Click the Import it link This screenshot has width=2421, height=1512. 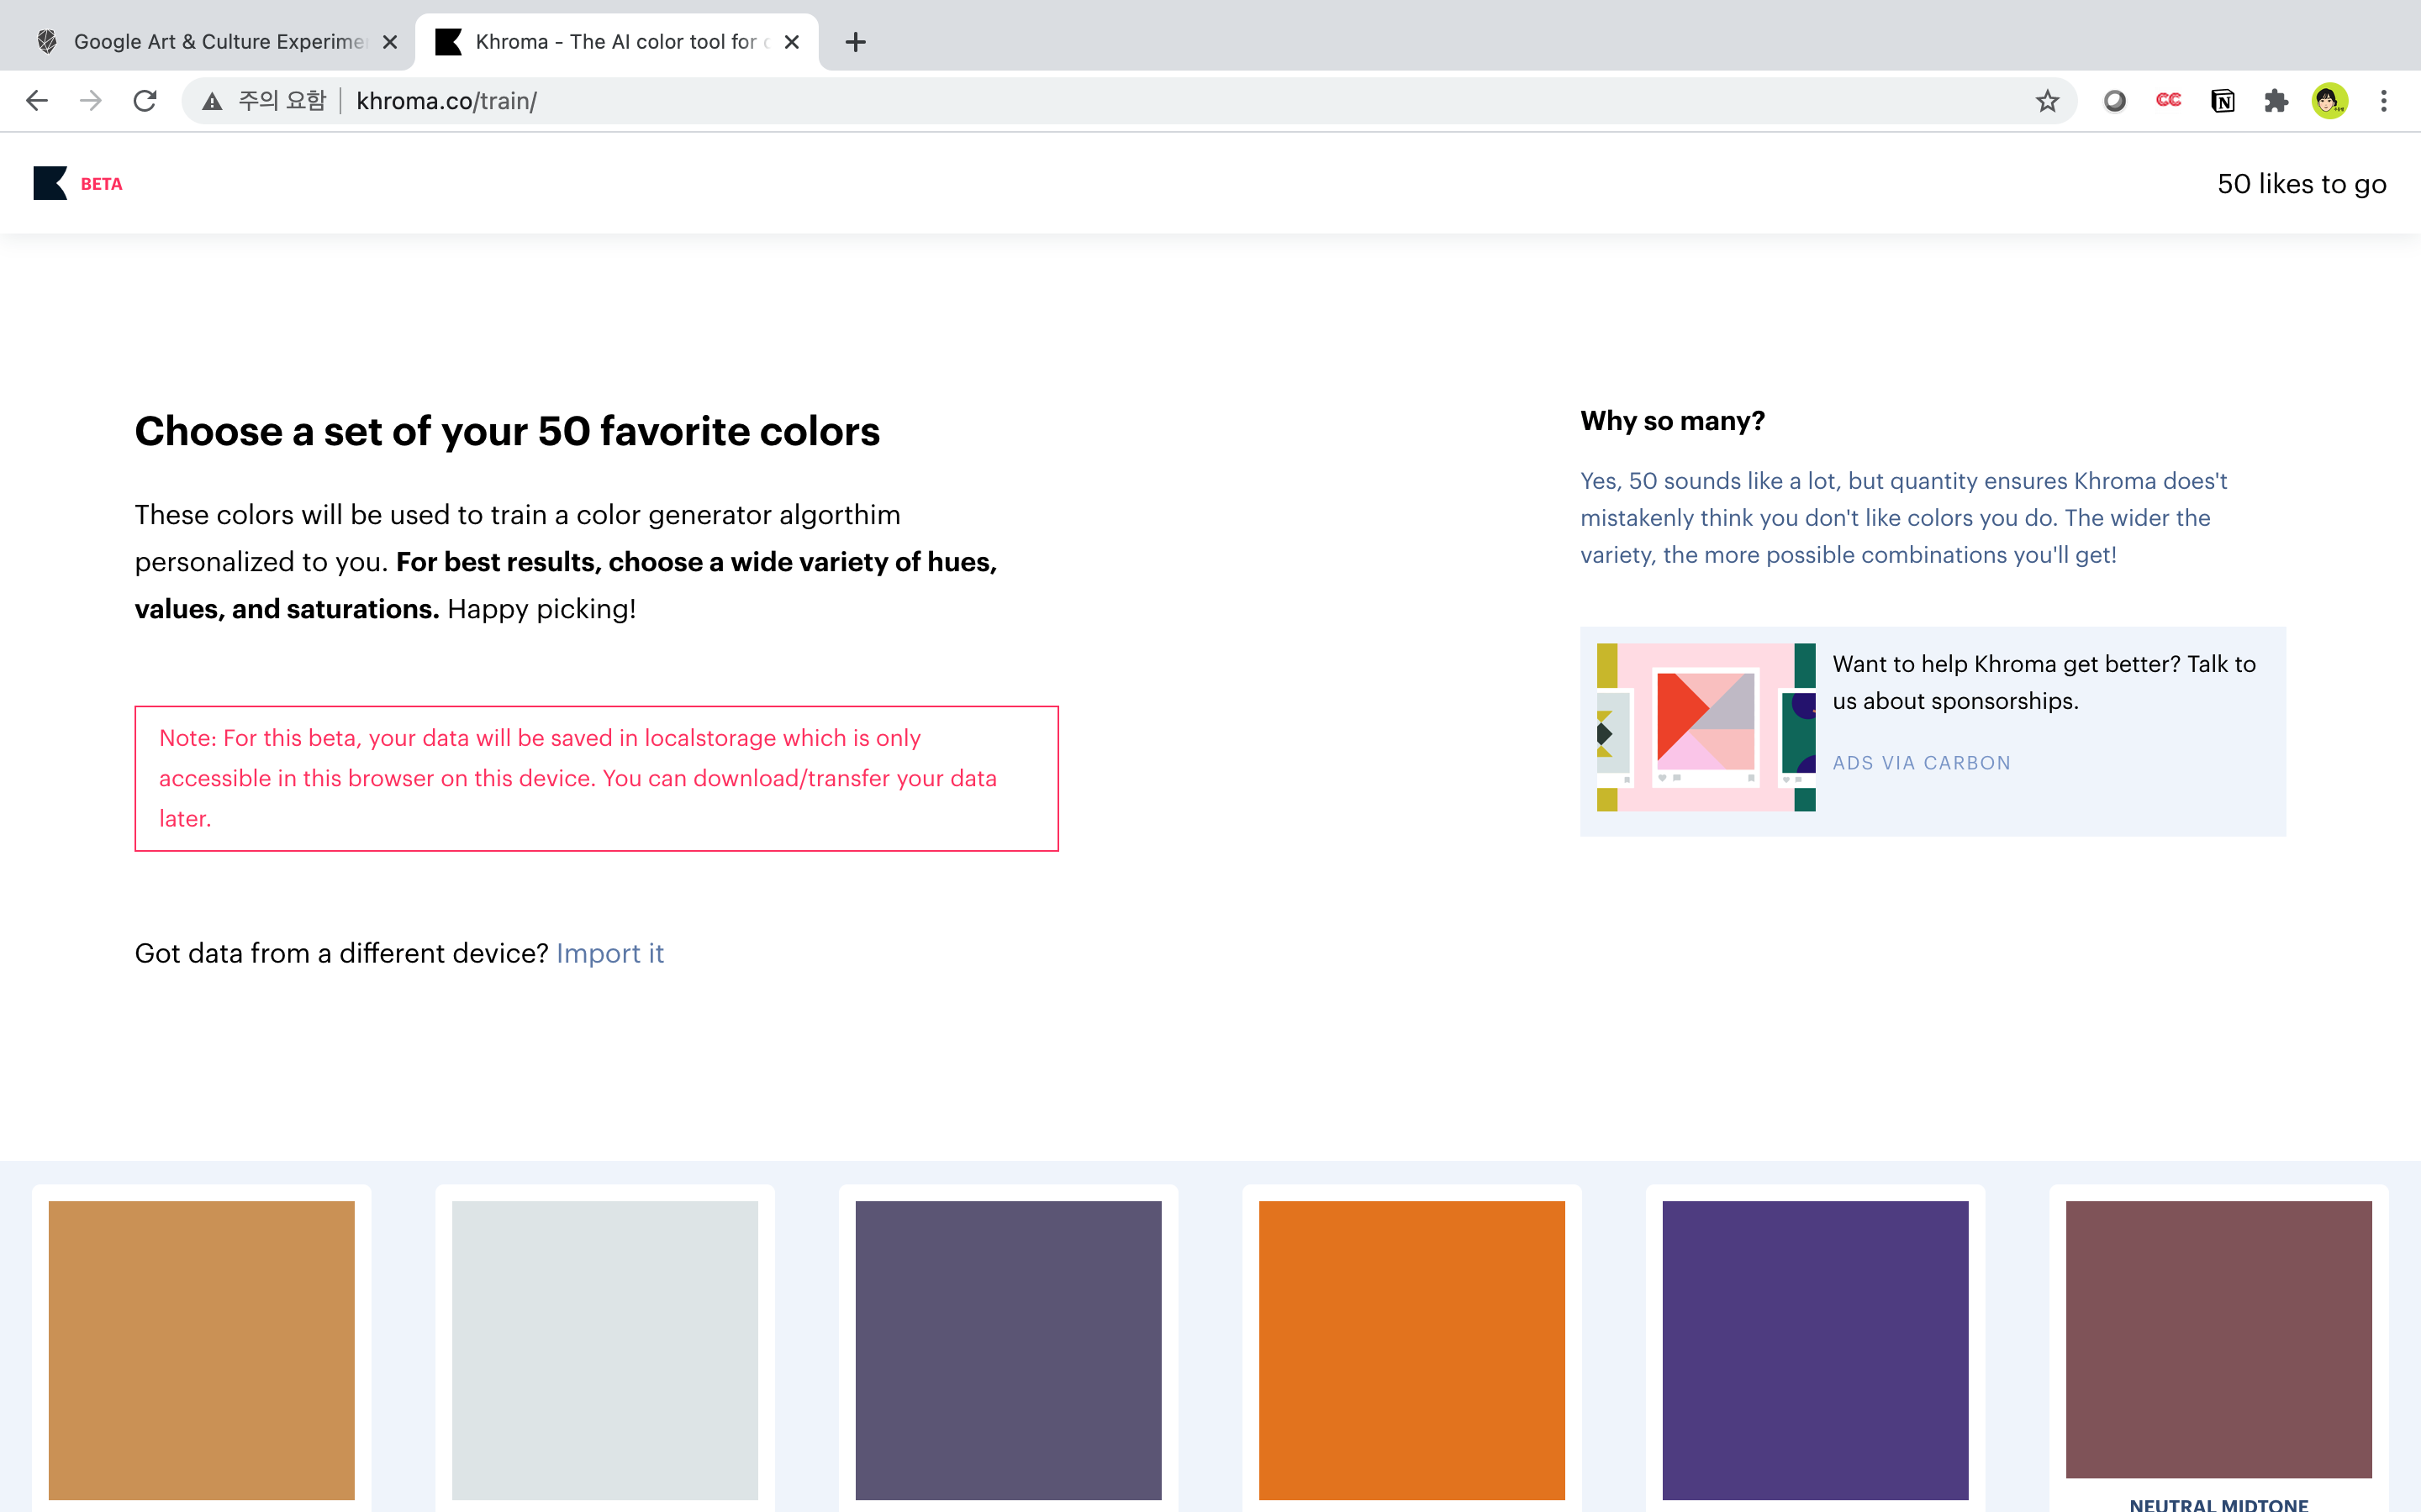[609, 953]
